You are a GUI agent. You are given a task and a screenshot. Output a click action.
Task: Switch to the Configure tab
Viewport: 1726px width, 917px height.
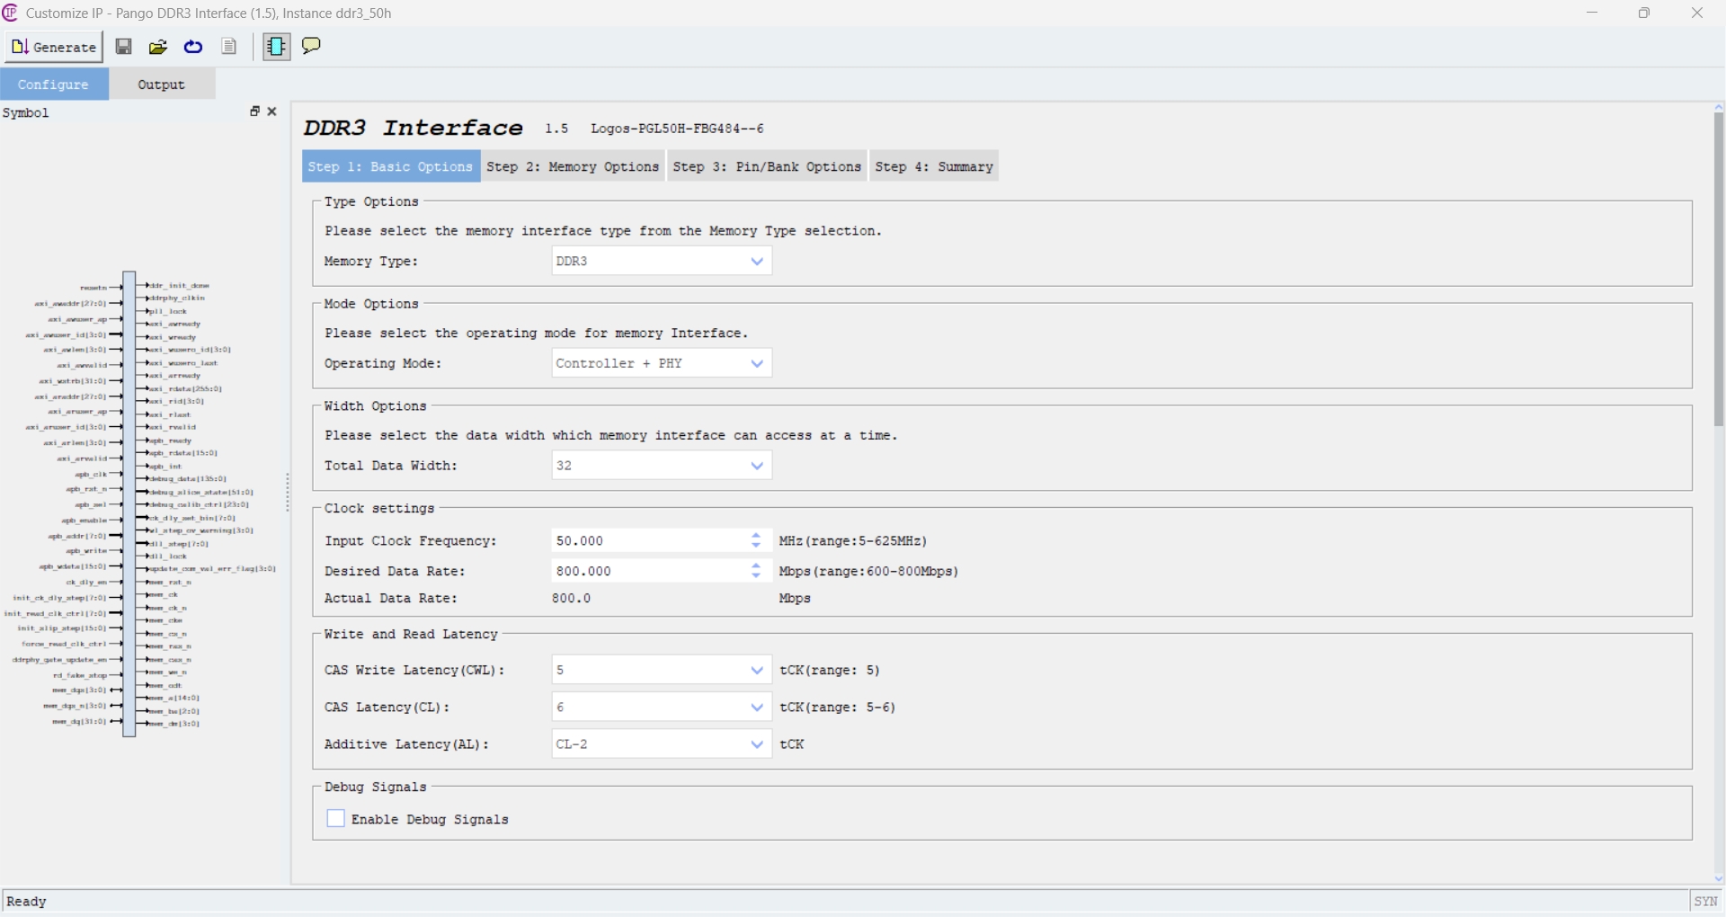(54, 85)
